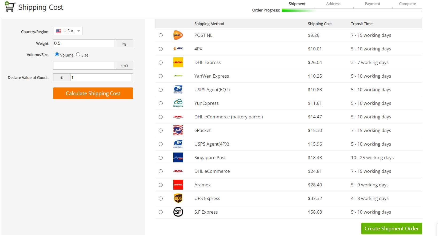
Task: Click the DHL Express yellow logo
Action: tap(178, 62)
